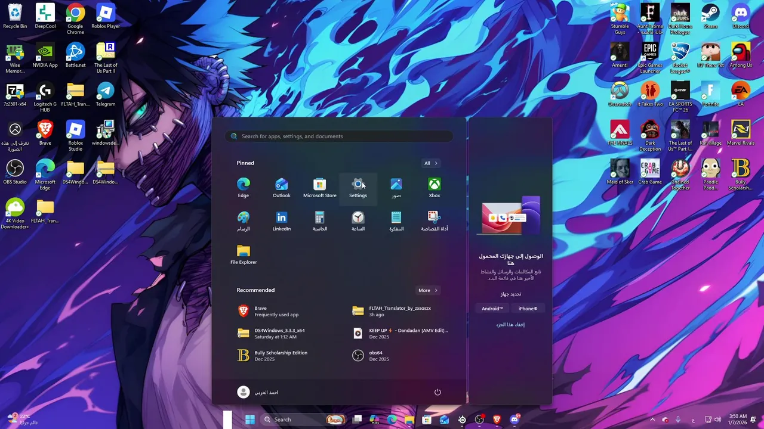Open Overwatch desktop shortcut
Viewport: 764px width, 429px height.
[x=620, y=94]
